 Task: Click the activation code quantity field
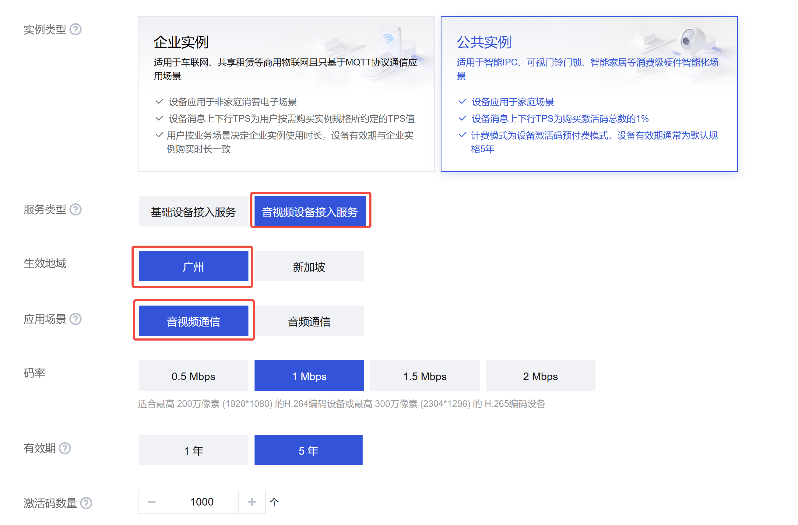tap(202, 502)
